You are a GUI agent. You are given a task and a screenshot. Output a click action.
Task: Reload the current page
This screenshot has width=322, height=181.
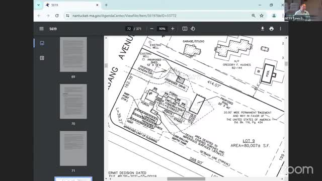[x=57, y=16]
